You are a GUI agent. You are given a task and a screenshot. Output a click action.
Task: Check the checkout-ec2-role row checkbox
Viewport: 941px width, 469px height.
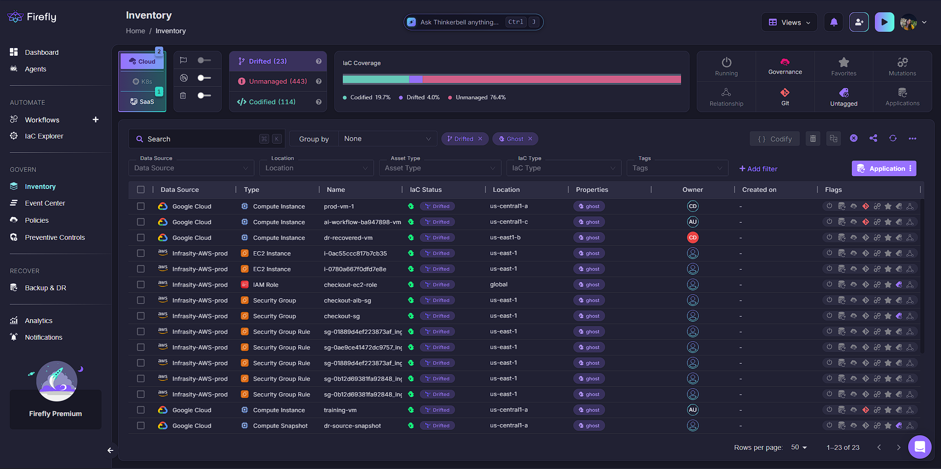[x=141, y=284]
